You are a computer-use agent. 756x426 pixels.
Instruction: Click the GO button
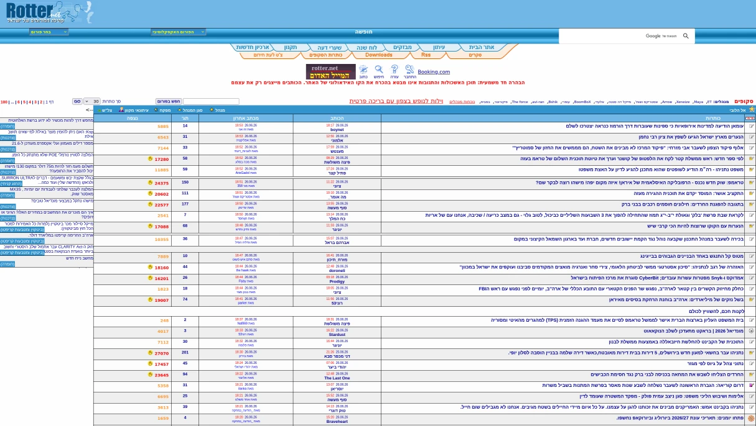[x=77, y=101]
